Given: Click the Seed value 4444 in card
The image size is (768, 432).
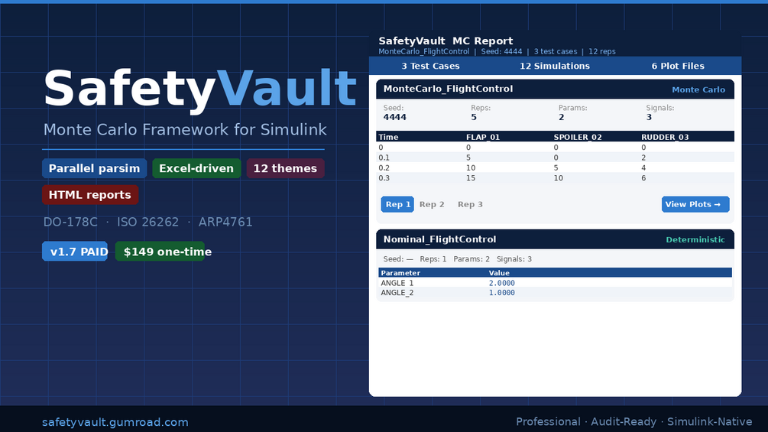Looking at the screenshot, I should [395, 117].
